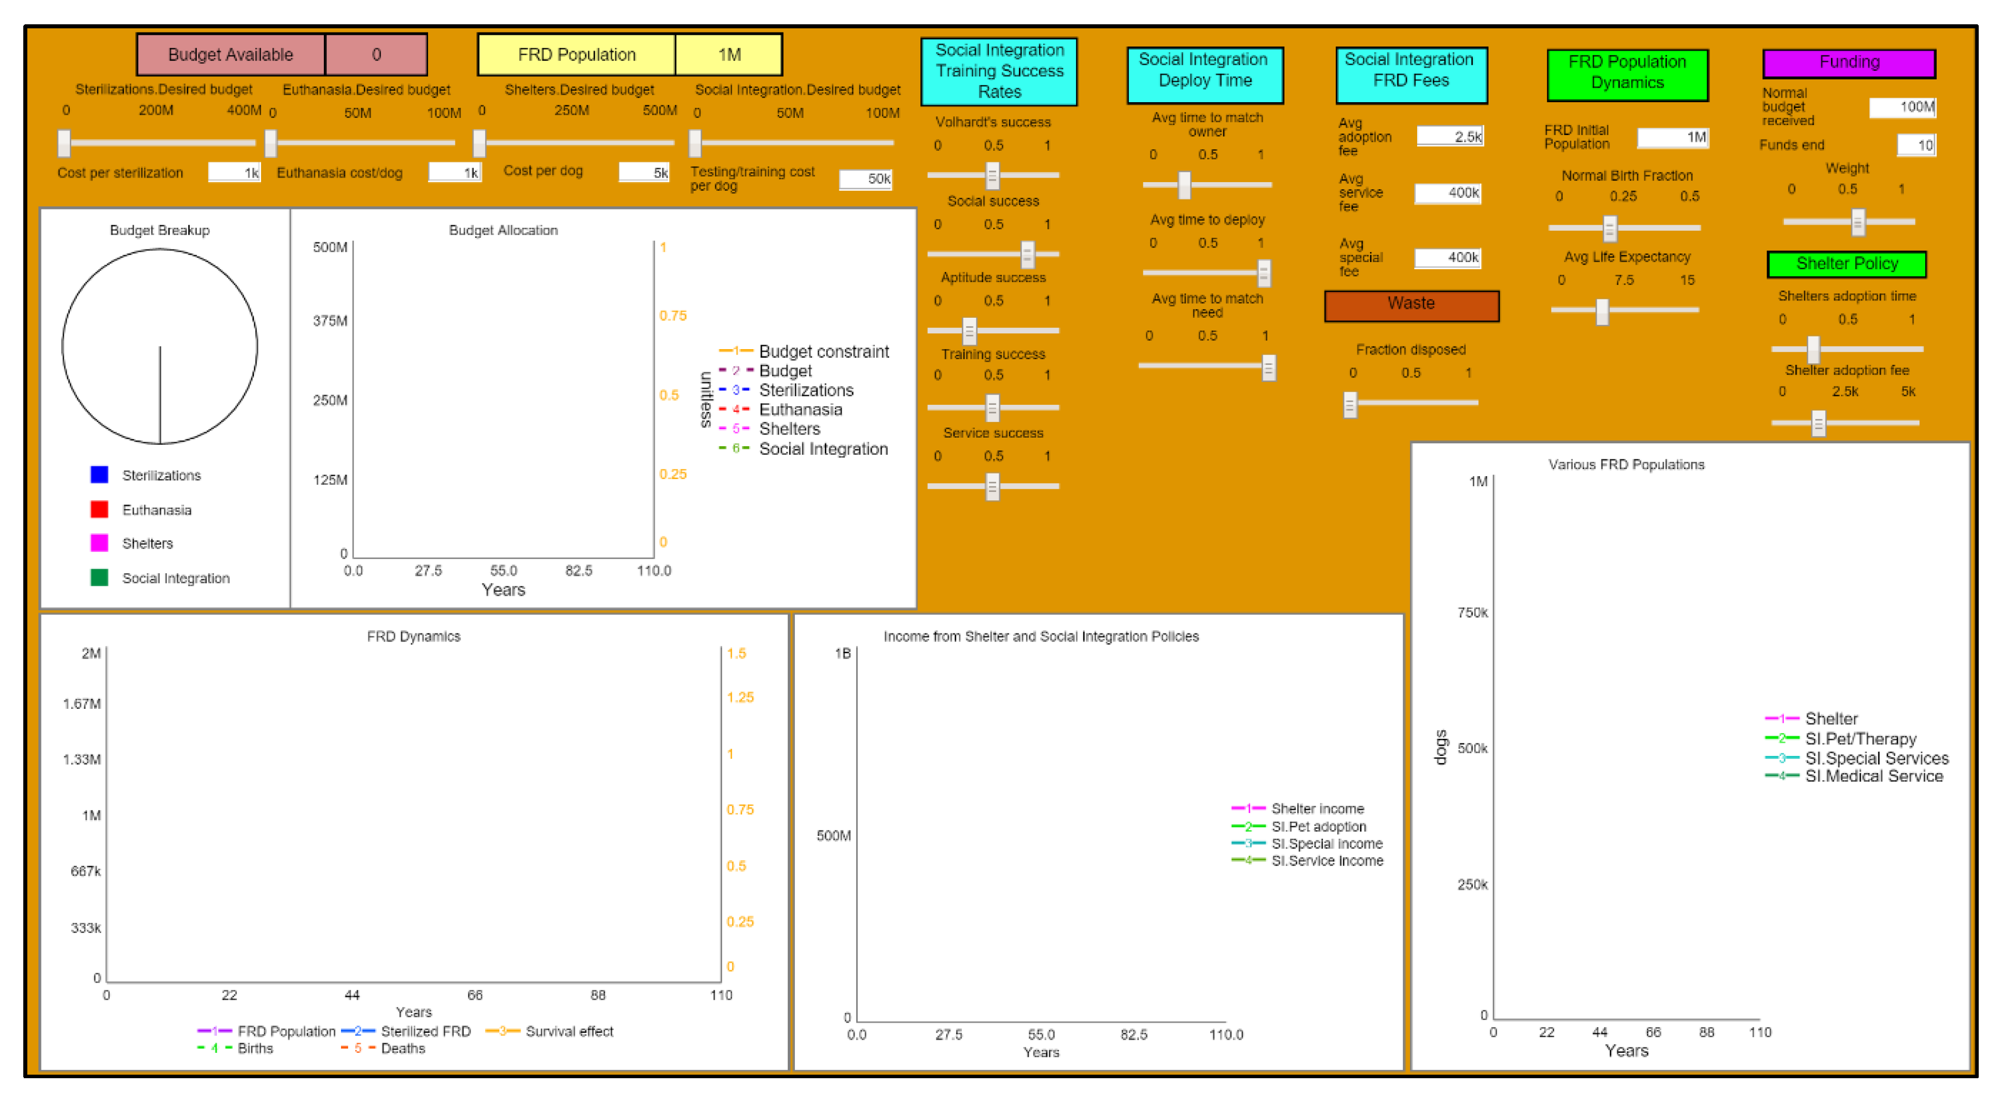Click the Shelter adoption fee slider handle

click(x=1818, y=423)
